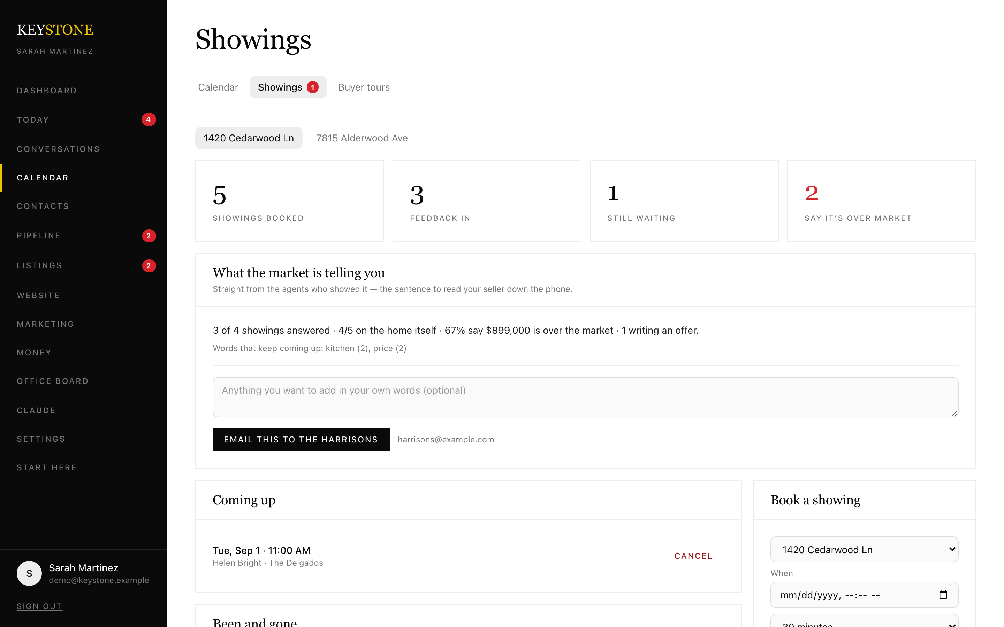1004x627 pixels.
Task: Click the optional own-words text area
Action: pos(585,397)
